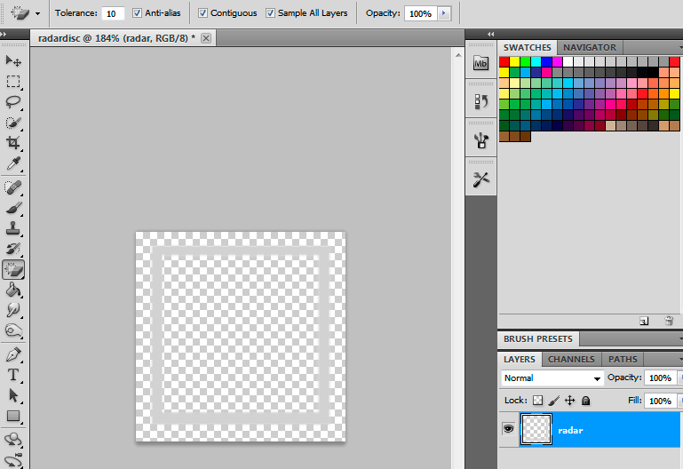683x469 pixels.
Task: Click the options bar Opacity field
Action: pyautogui.click(x=420, y=13)
